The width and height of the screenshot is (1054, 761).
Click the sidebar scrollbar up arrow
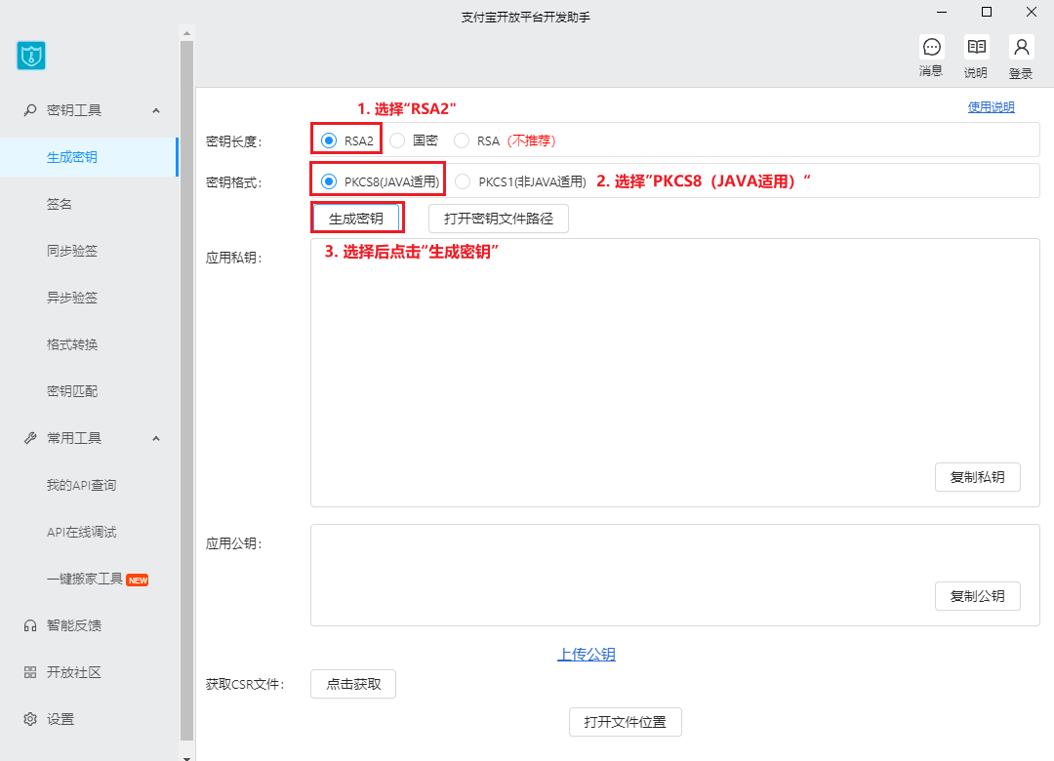pyautogui.click(x=186, y=32)
